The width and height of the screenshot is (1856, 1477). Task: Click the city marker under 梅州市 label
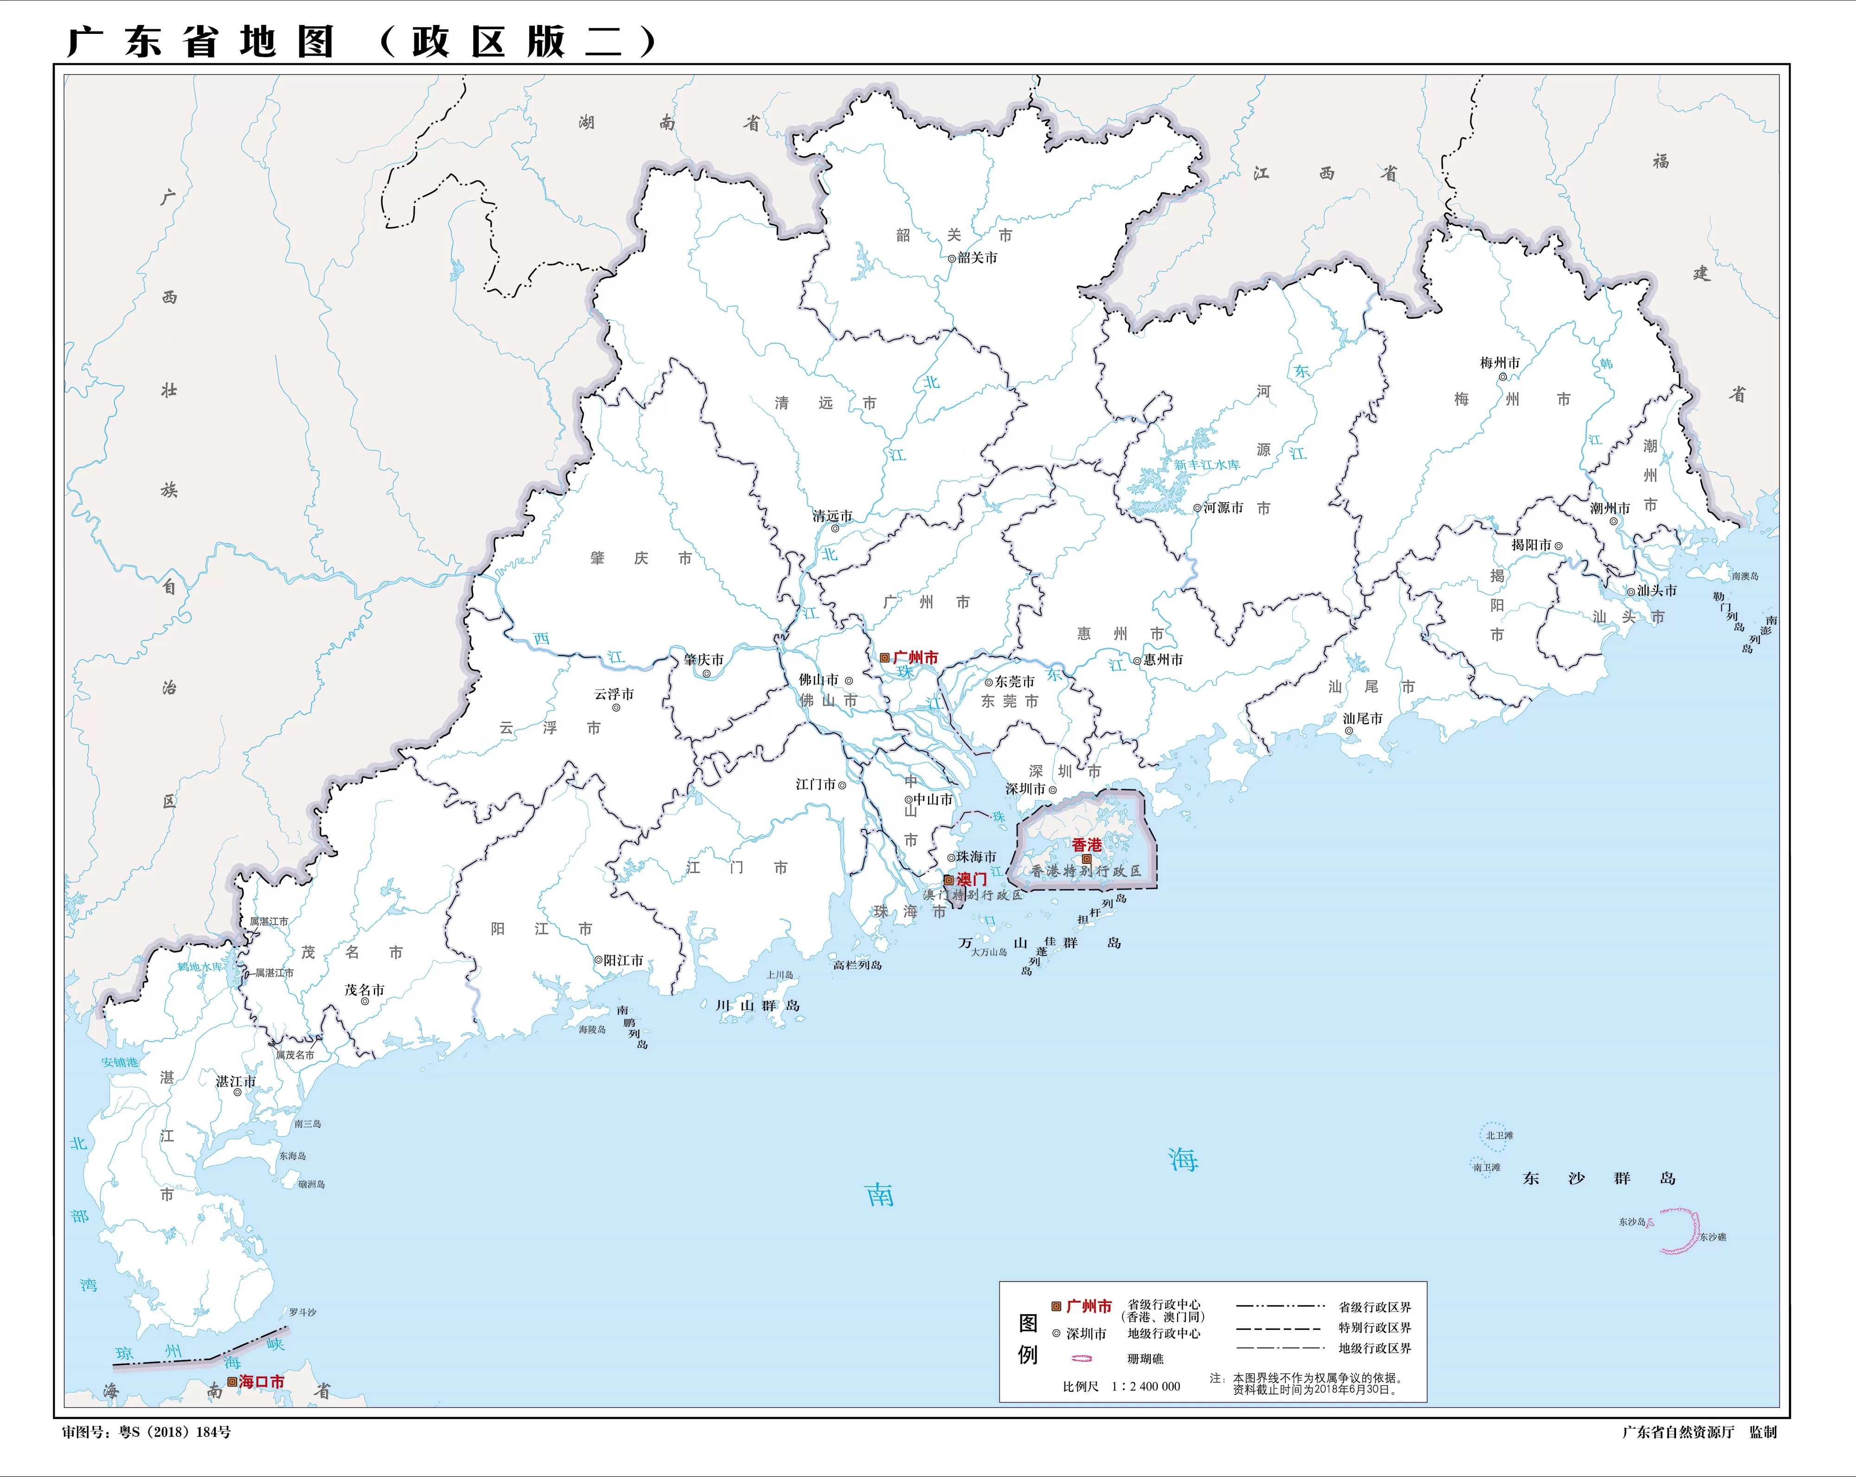[1502, 376]
